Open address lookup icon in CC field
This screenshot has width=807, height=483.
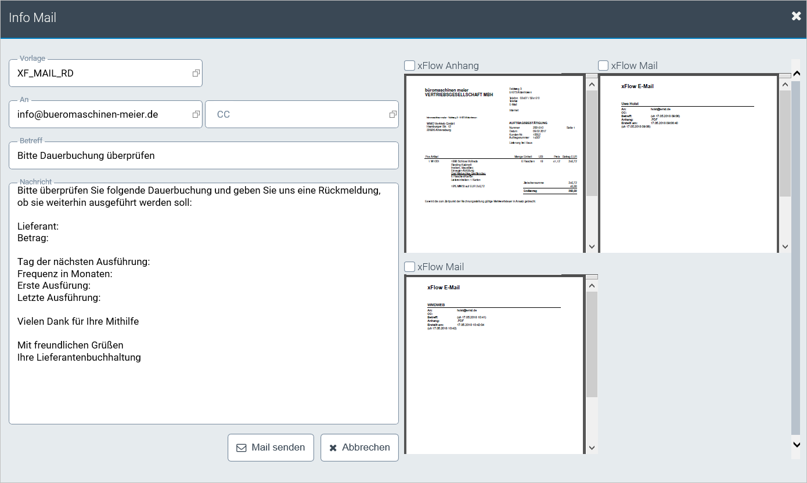(392, 115)
